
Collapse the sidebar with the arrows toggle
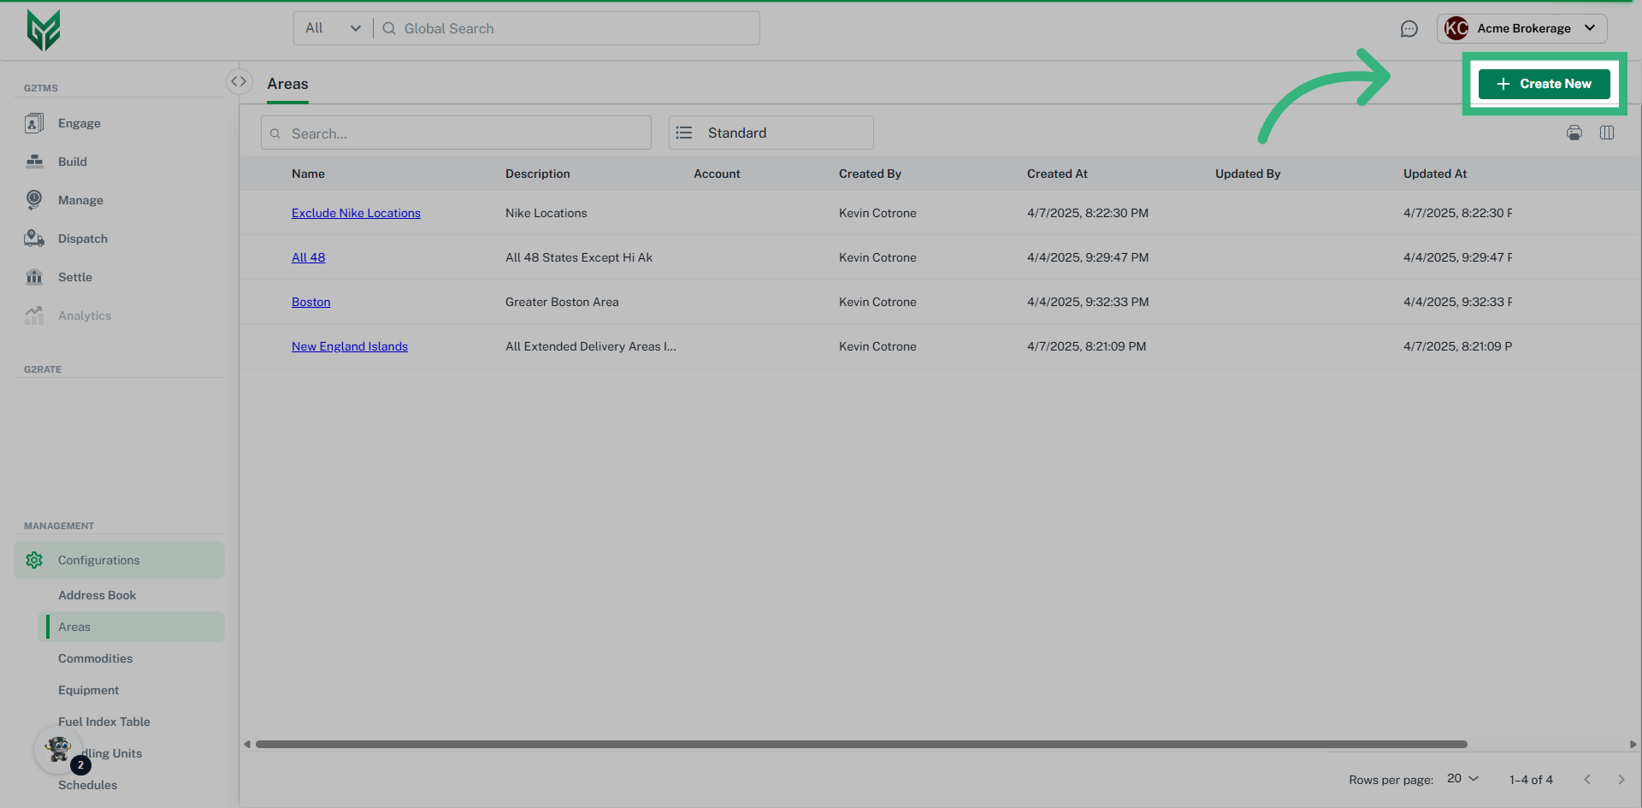coord(239,81)
